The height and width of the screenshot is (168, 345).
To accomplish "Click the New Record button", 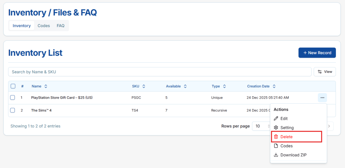I will pos(317,53).
